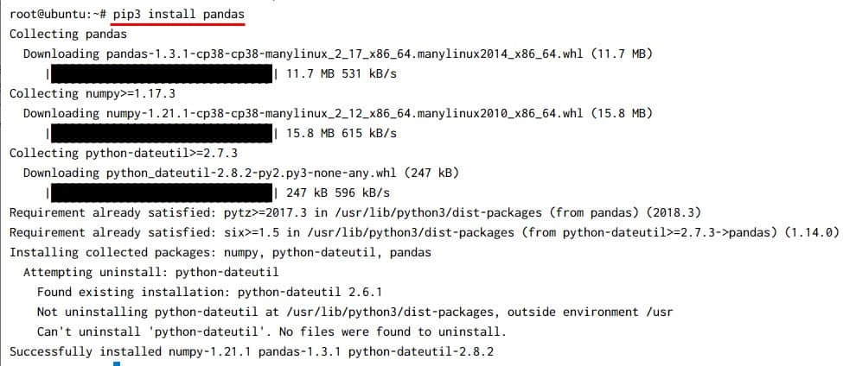Screen dimensions: 843x366
Task: Click the "Successfully installed" result line
Action: 251,351
